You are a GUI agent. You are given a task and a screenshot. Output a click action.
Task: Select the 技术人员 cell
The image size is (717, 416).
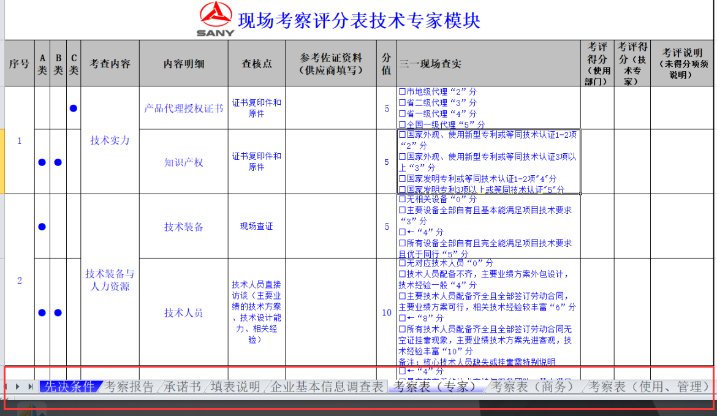tap(184, 312)
